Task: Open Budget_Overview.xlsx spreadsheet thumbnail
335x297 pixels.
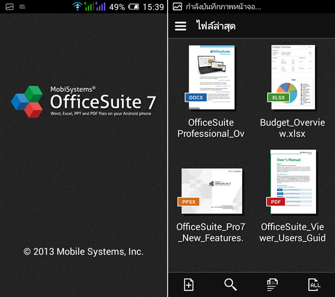Action: (293, 77)
